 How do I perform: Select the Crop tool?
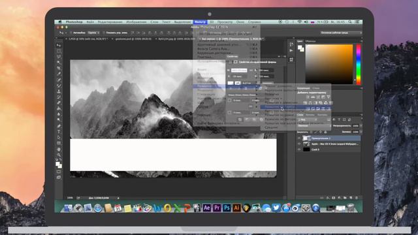[x=59, y=68]
